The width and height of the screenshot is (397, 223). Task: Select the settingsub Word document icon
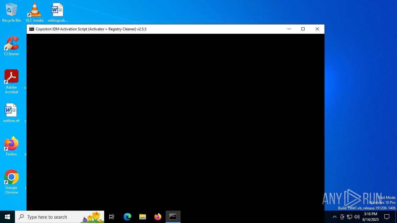point(57,13)
